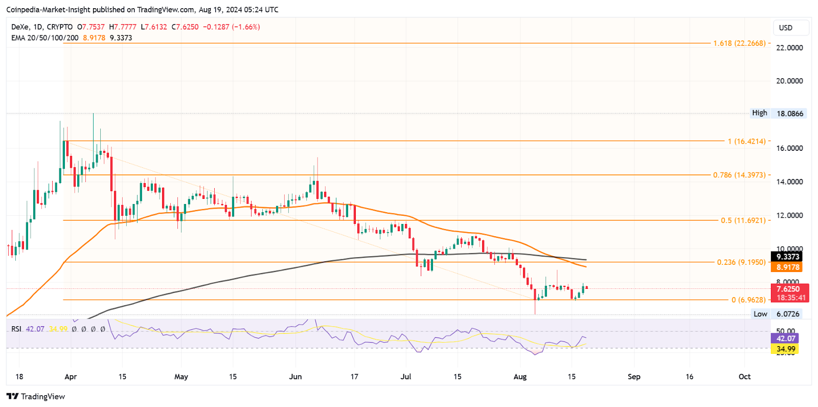
Task: Click the Low 6.0726 price tag
Action: click(777, 314)
